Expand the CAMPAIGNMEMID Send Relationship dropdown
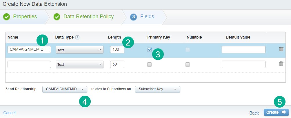Screen dimensions: 291x118 click(64, 89)
